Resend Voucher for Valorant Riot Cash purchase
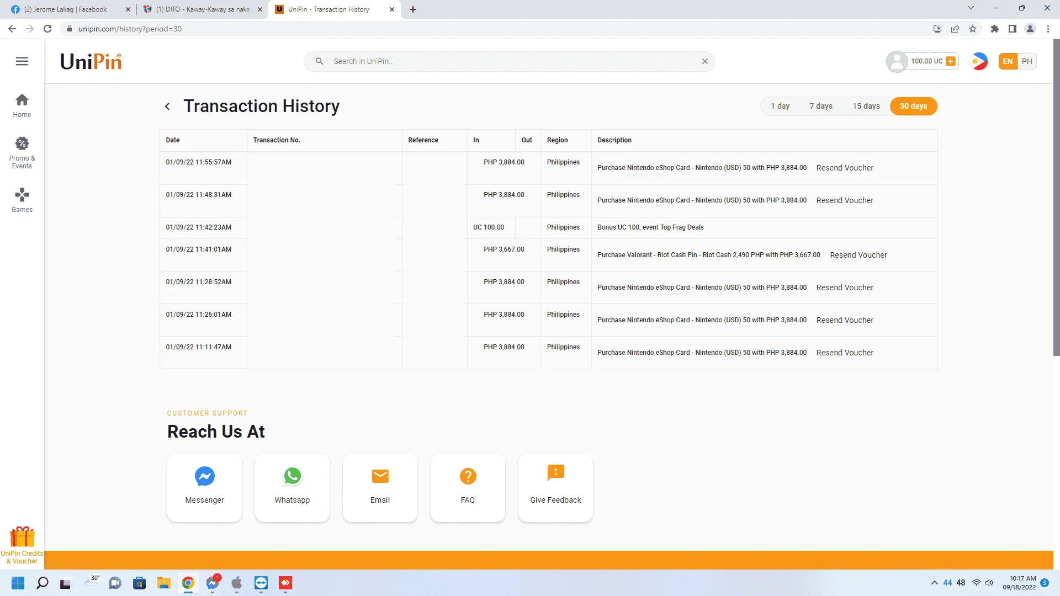 pyautogui.click(x=858, y=255)
